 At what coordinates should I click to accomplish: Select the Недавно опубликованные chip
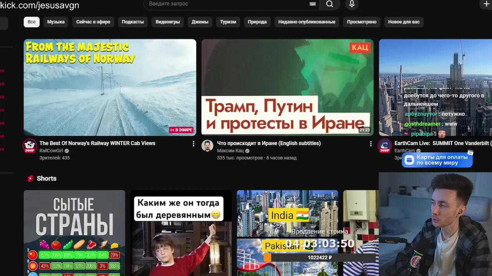tap(307, 22)
